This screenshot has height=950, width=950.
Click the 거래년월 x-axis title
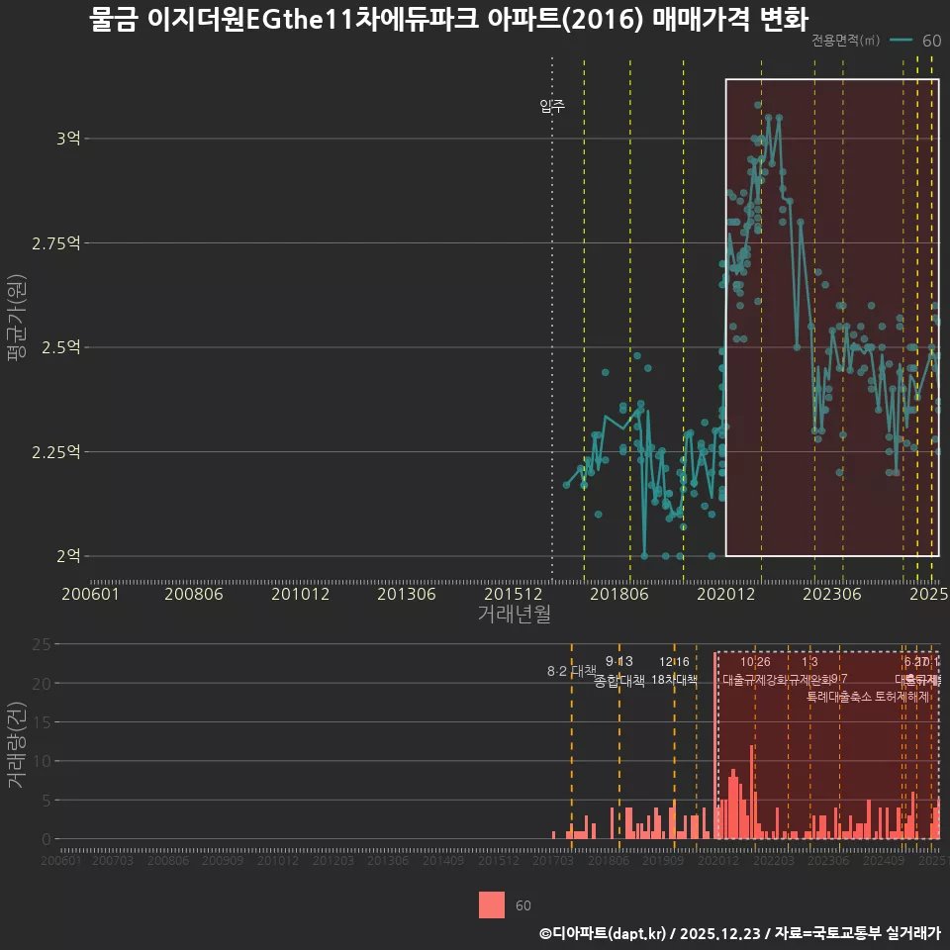514,614
